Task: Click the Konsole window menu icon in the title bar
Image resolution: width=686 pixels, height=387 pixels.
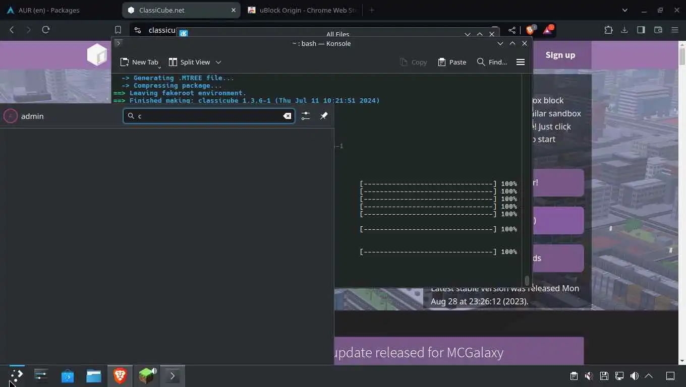Action: click(x=119, y=43)
